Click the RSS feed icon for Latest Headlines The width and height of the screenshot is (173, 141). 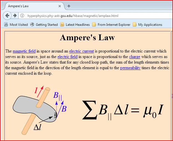62,24
